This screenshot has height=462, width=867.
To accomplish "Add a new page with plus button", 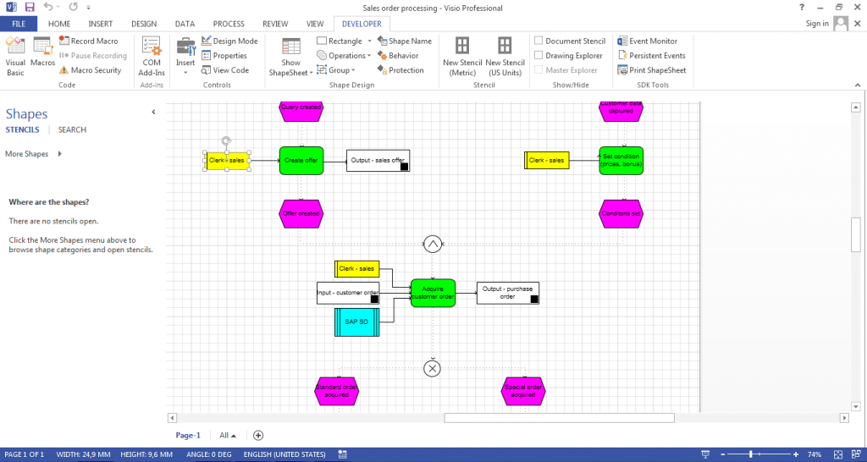I will 257,436.
